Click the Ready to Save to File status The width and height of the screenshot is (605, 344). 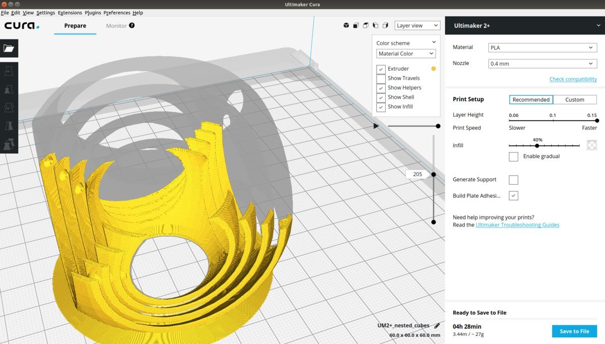pos(479,313)
